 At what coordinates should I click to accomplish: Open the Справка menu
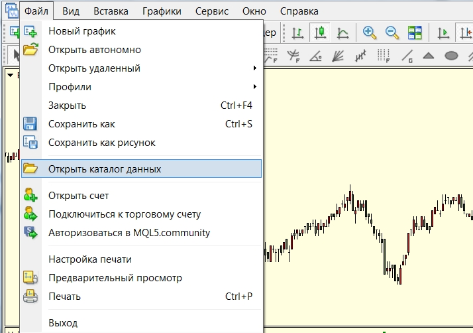tap(299, 11)
